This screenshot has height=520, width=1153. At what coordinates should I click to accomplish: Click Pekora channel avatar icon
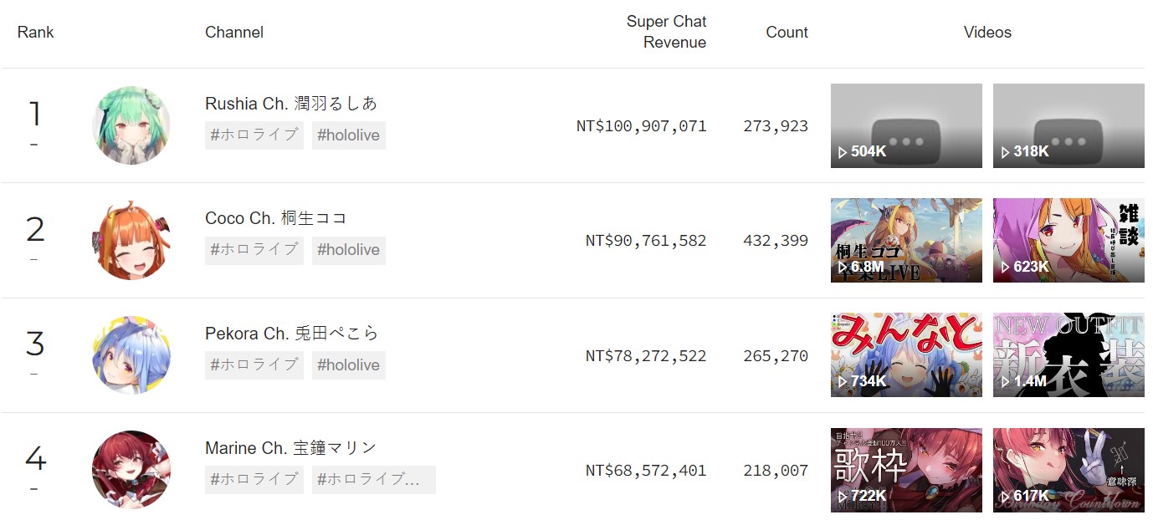click(x=131, y=355)
